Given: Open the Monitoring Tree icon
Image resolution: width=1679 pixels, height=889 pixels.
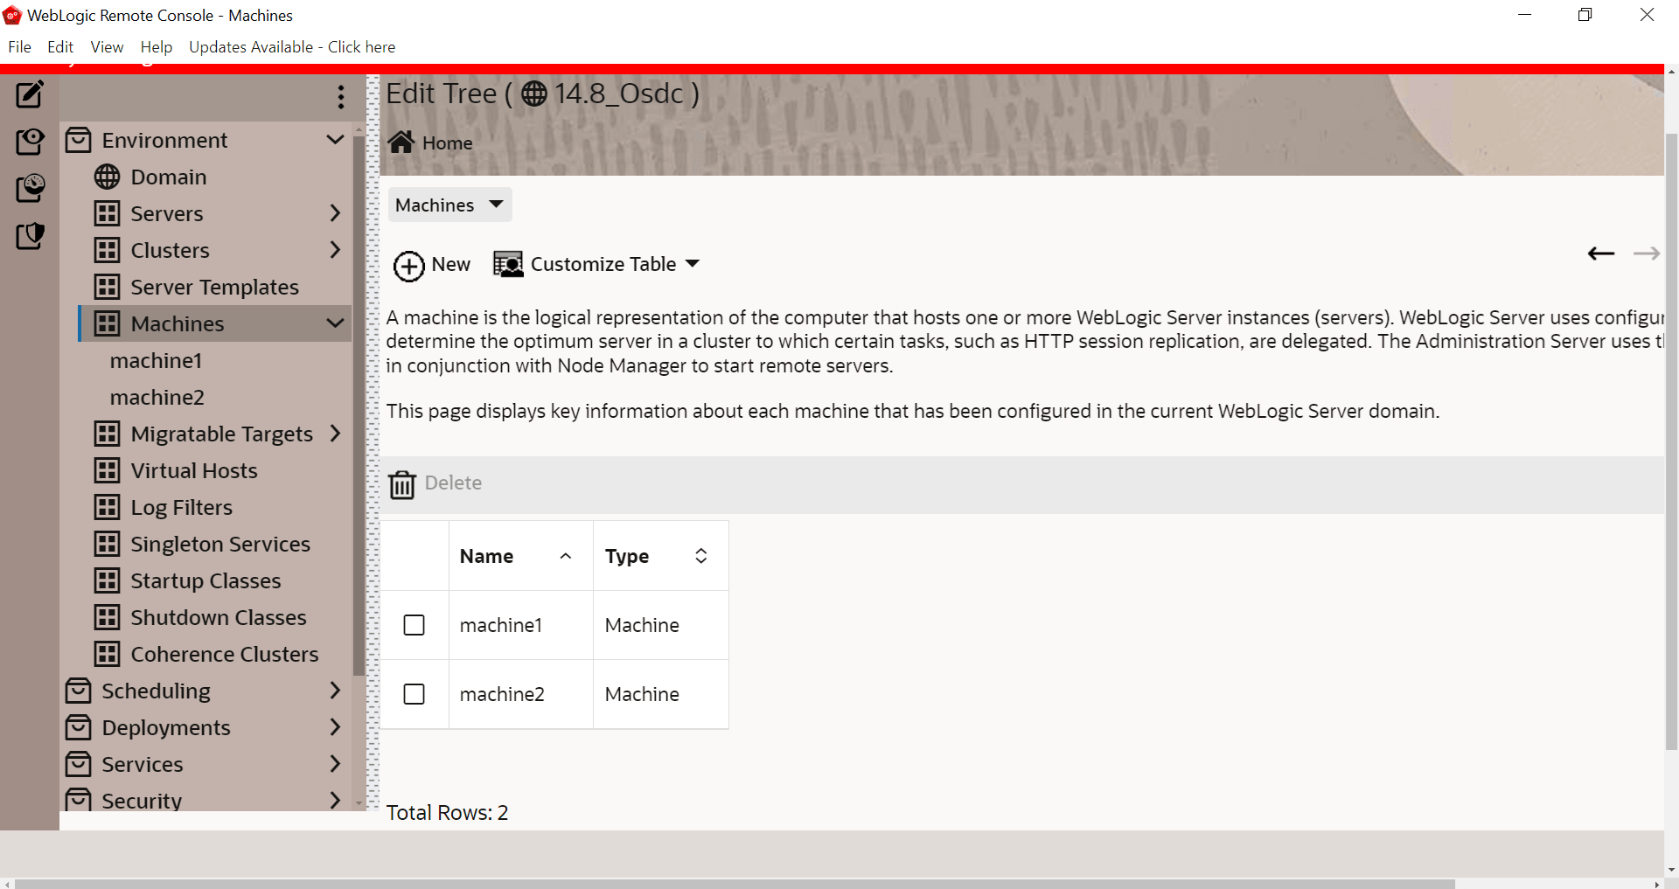Looking at the screenshot, I should pyautogui.click(x=30, y=188).
